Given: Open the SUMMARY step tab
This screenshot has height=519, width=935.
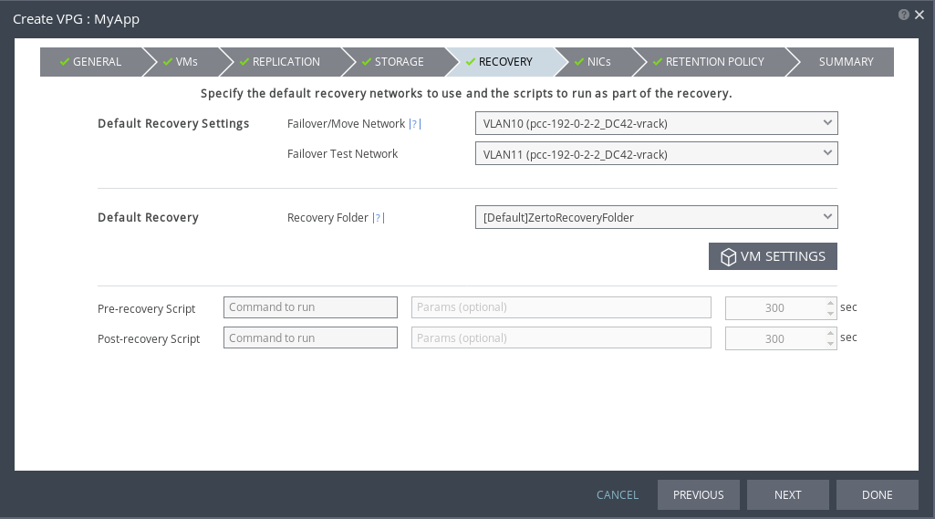Looking at the screenshot, I should 846,62.
